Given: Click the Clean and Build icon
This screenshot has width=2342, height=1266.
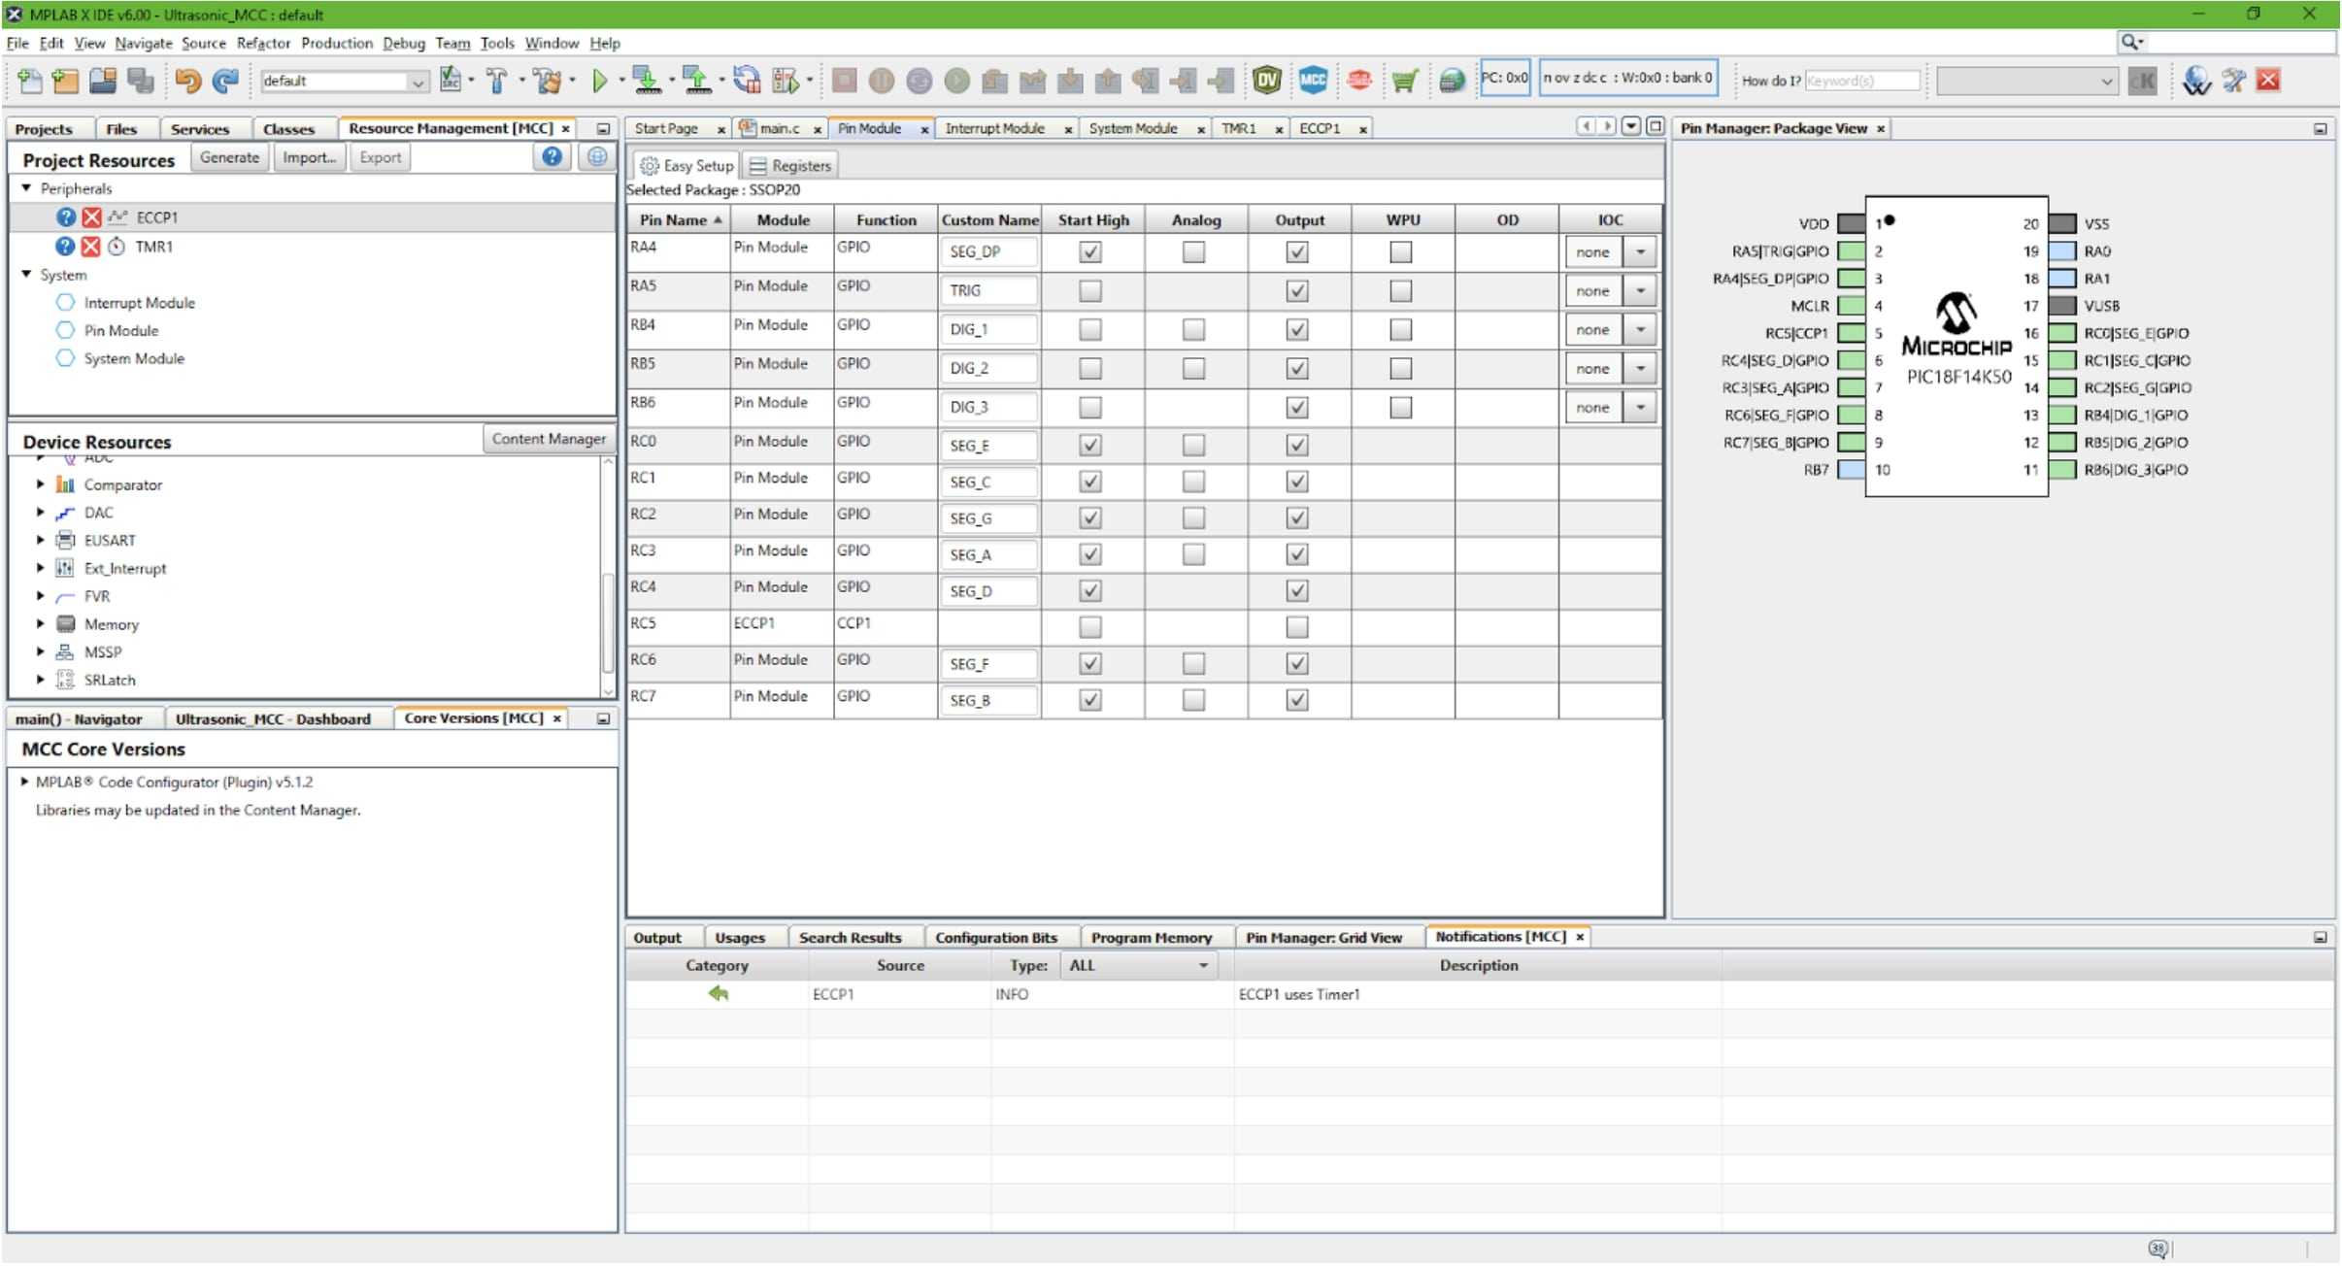Looking at the screenshot, I should tap(549, 81).
